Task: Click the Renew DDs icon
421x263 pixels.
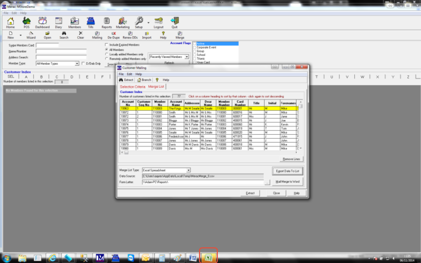Action: (x=130, y=35)
